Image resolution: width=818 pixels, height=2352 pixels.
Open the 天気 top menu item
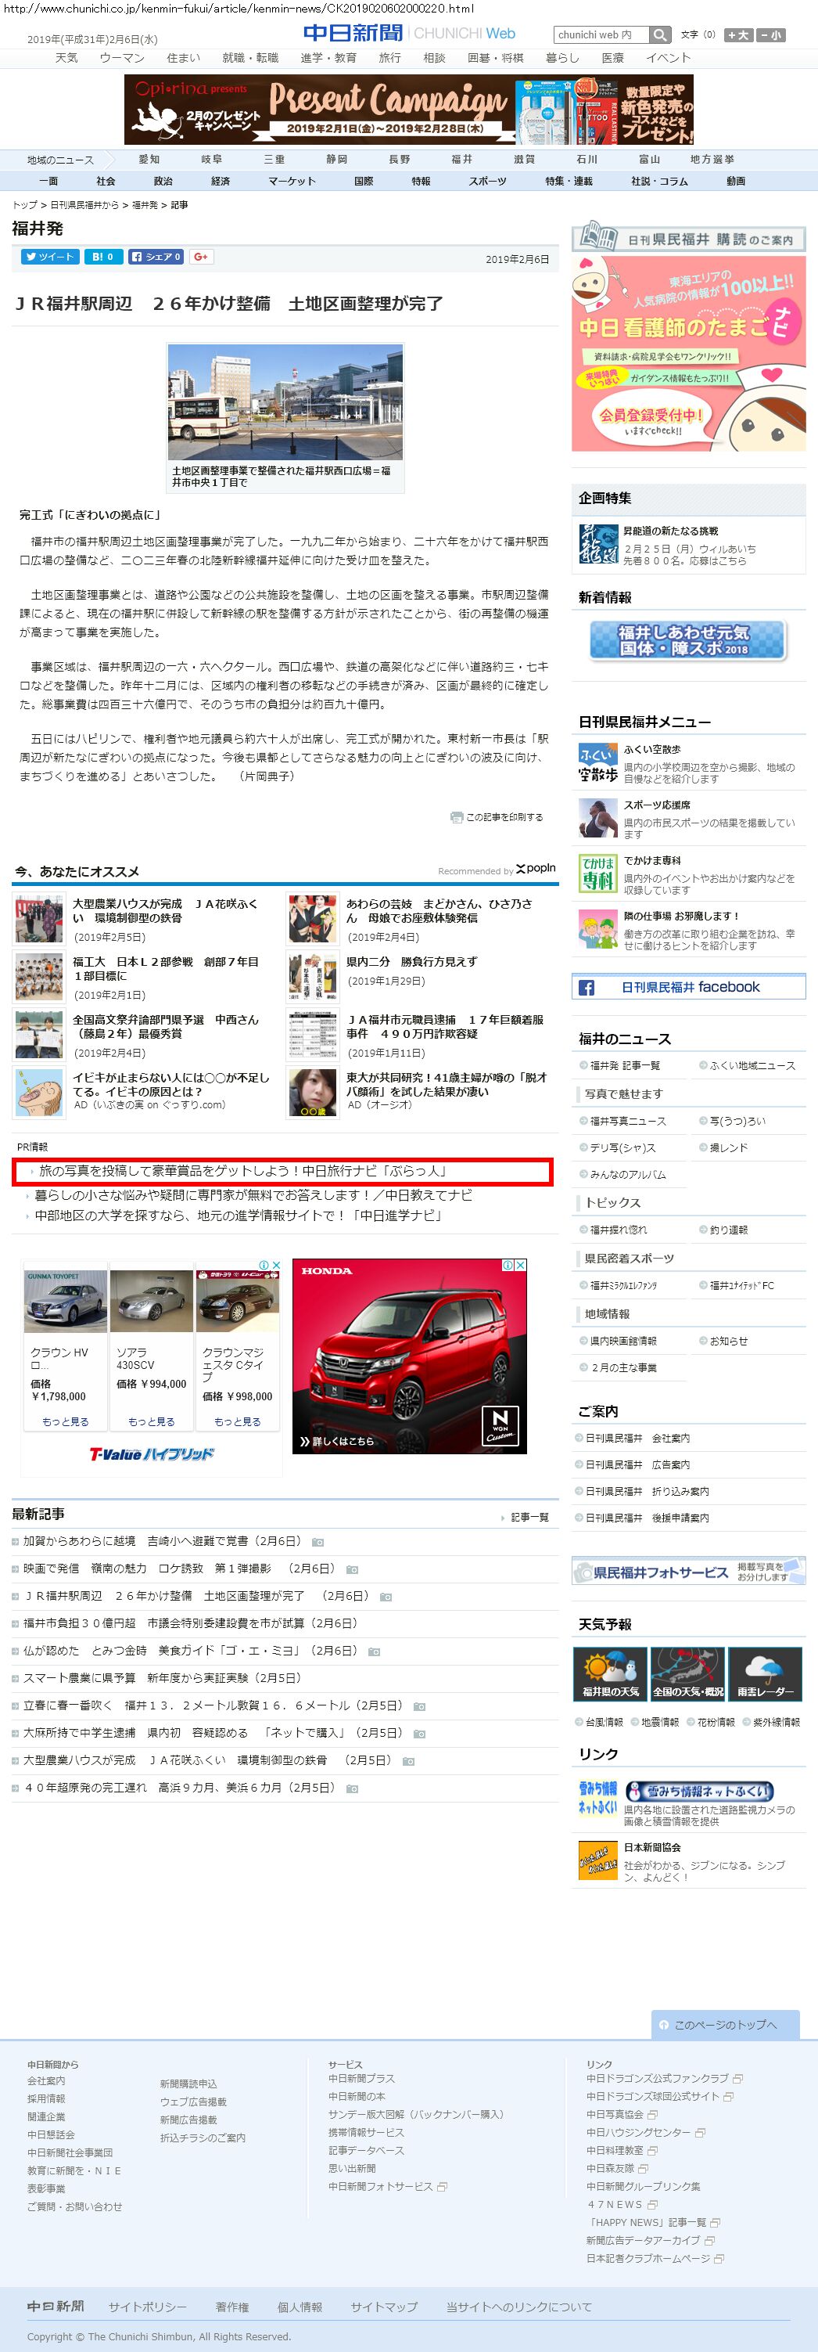pos(66,57)
